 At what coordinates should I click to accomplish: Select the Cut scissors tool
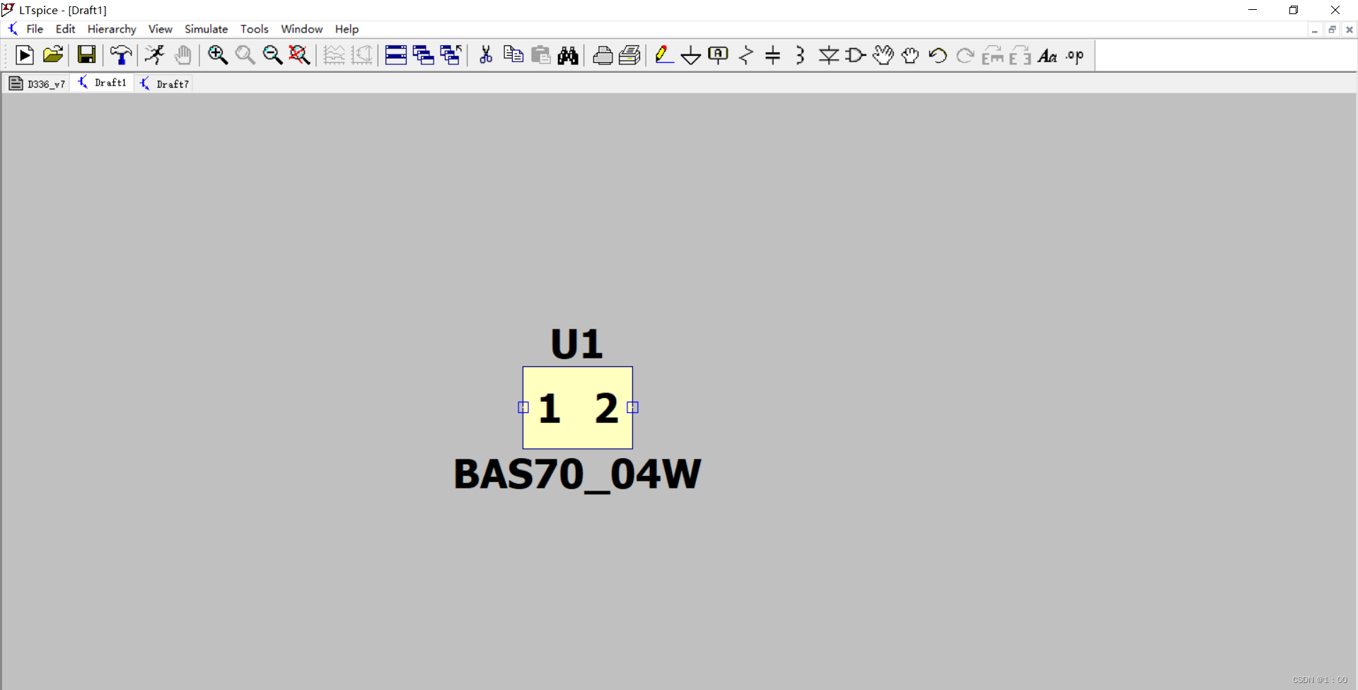point(486,55)
